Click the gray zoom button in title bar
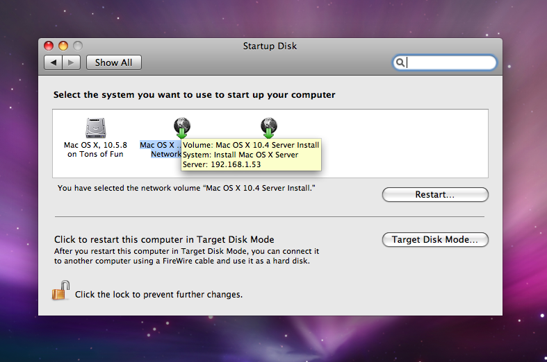 78,46
